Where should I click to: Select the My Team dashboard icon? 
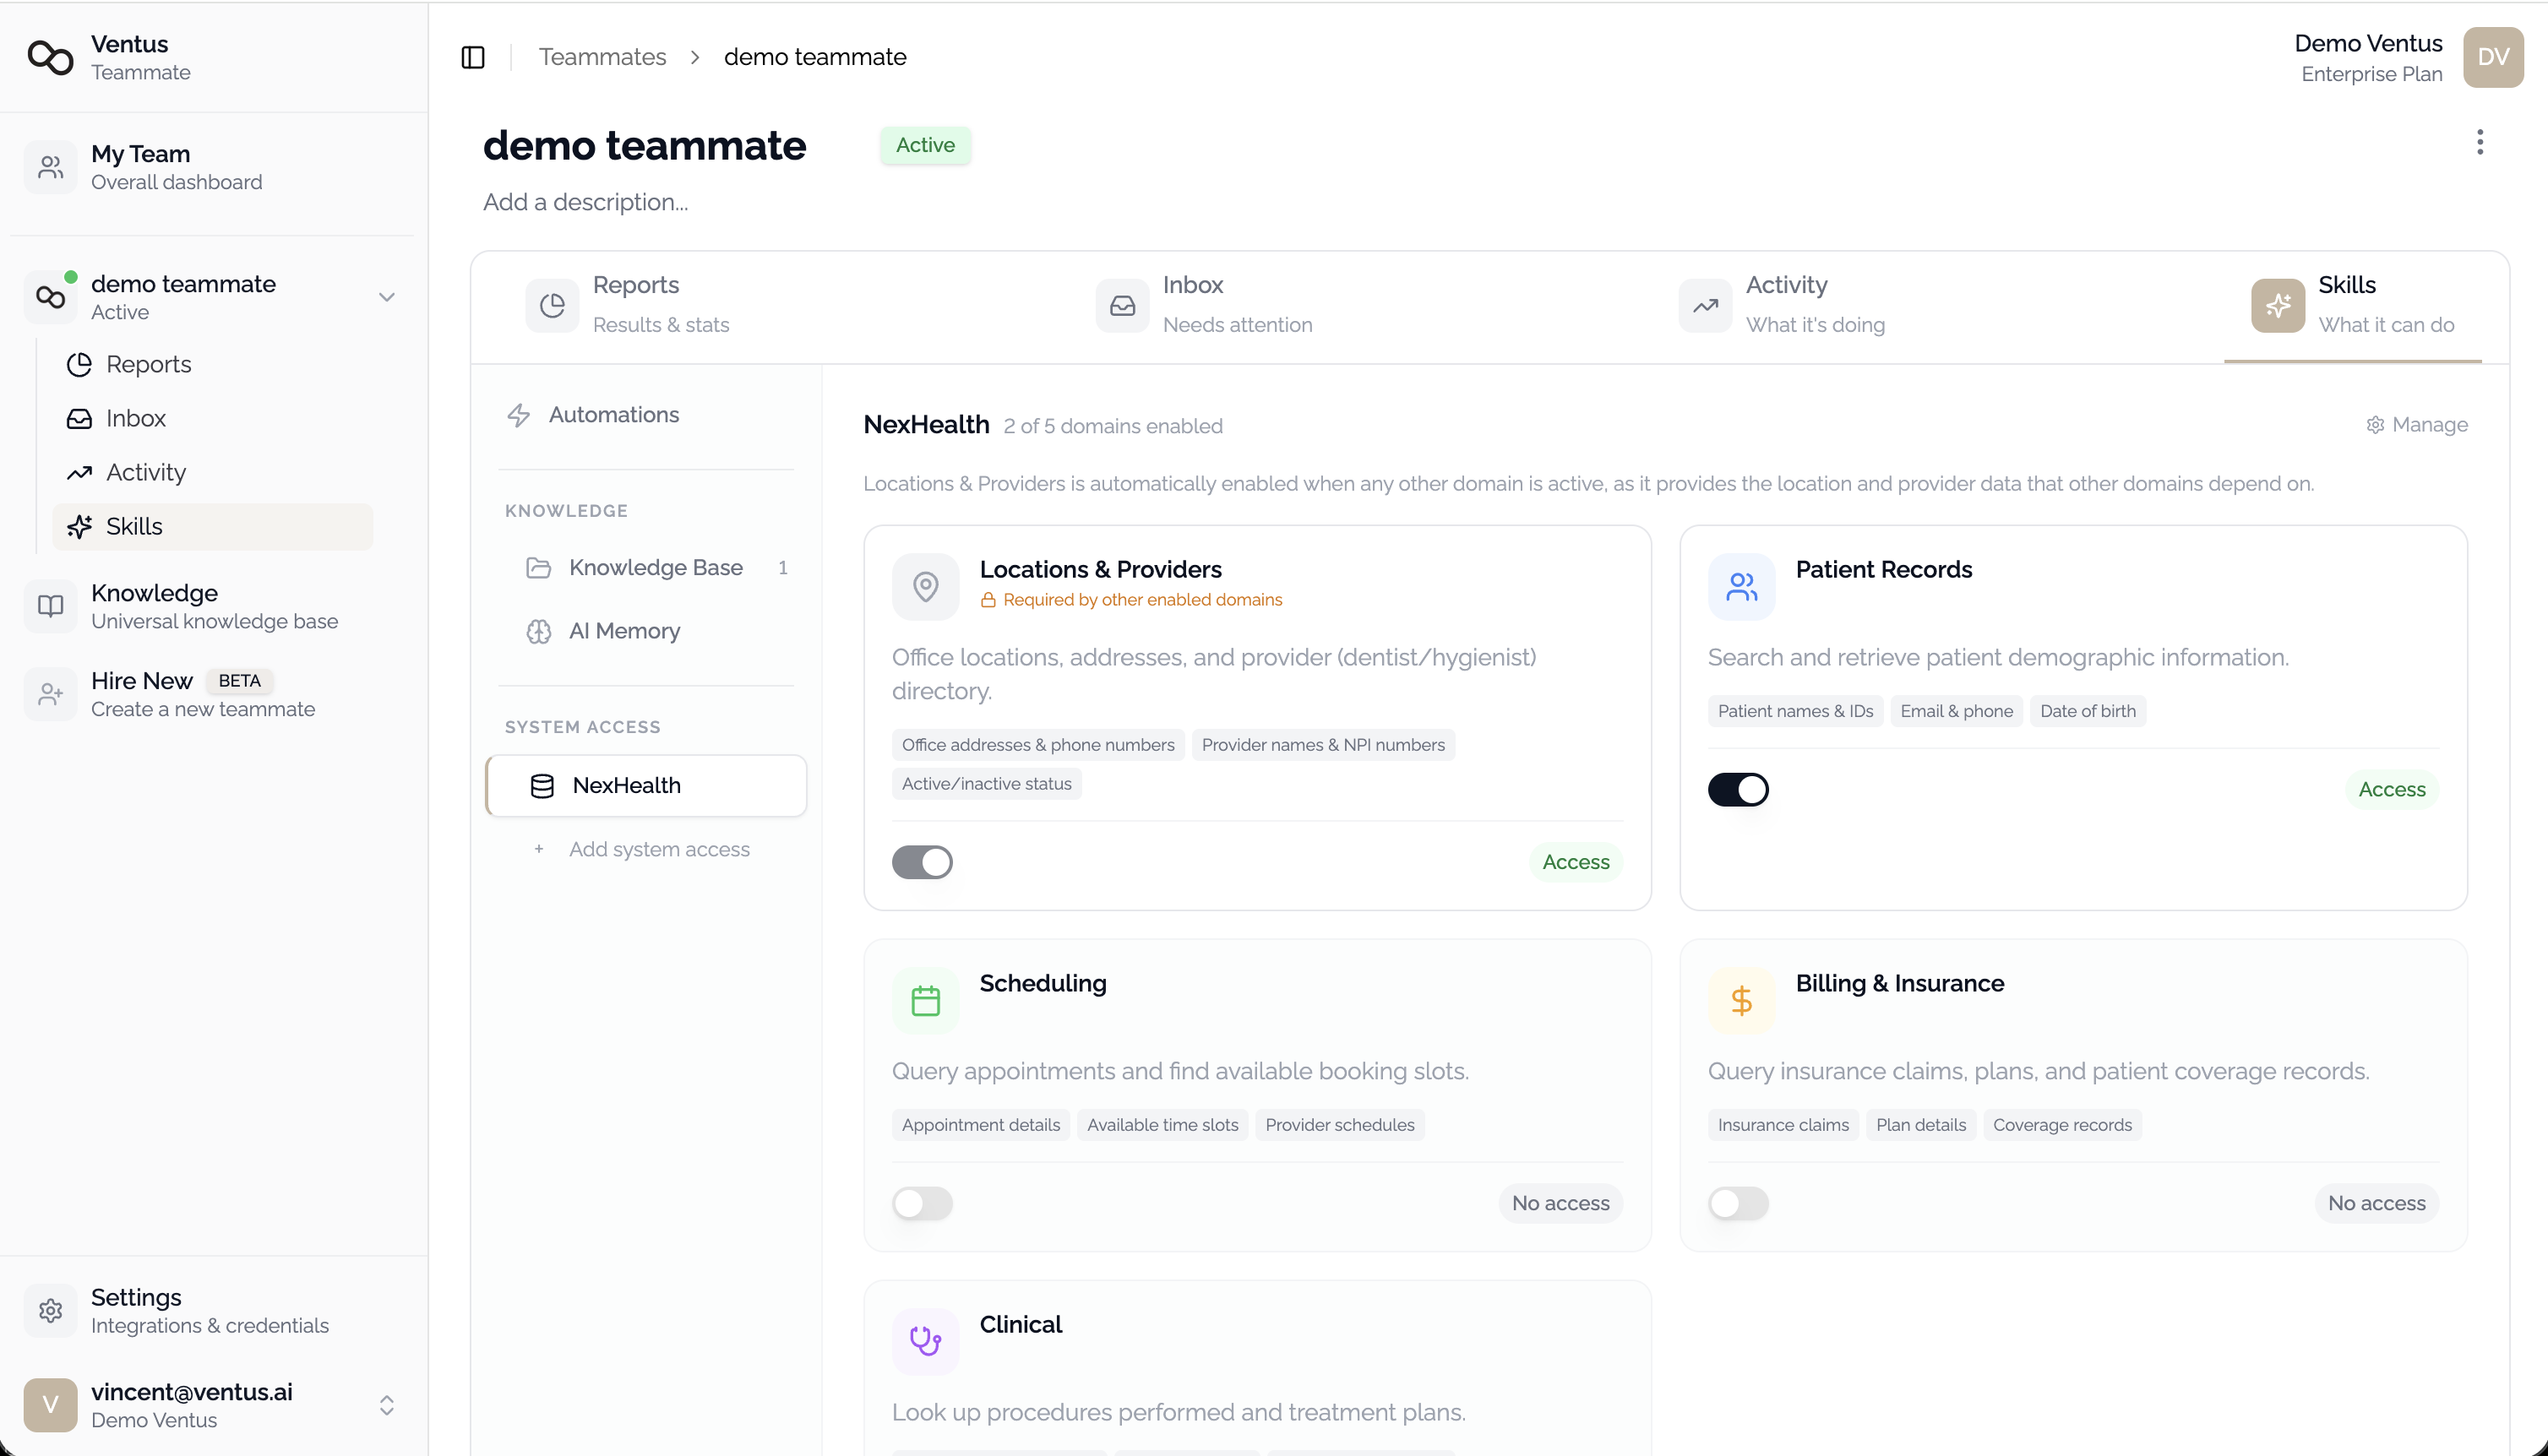point(50,166)
